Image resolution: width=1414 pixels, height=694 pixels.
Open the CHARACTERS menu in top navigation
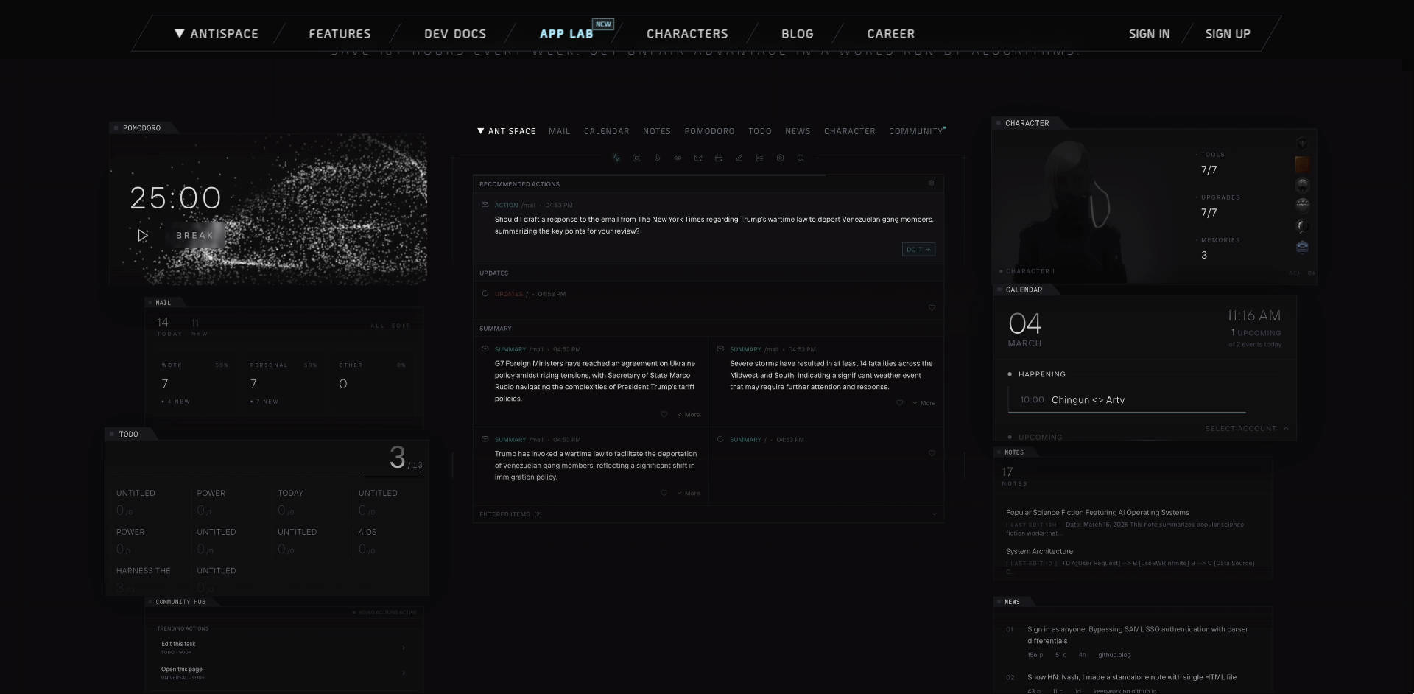point(687,33)
